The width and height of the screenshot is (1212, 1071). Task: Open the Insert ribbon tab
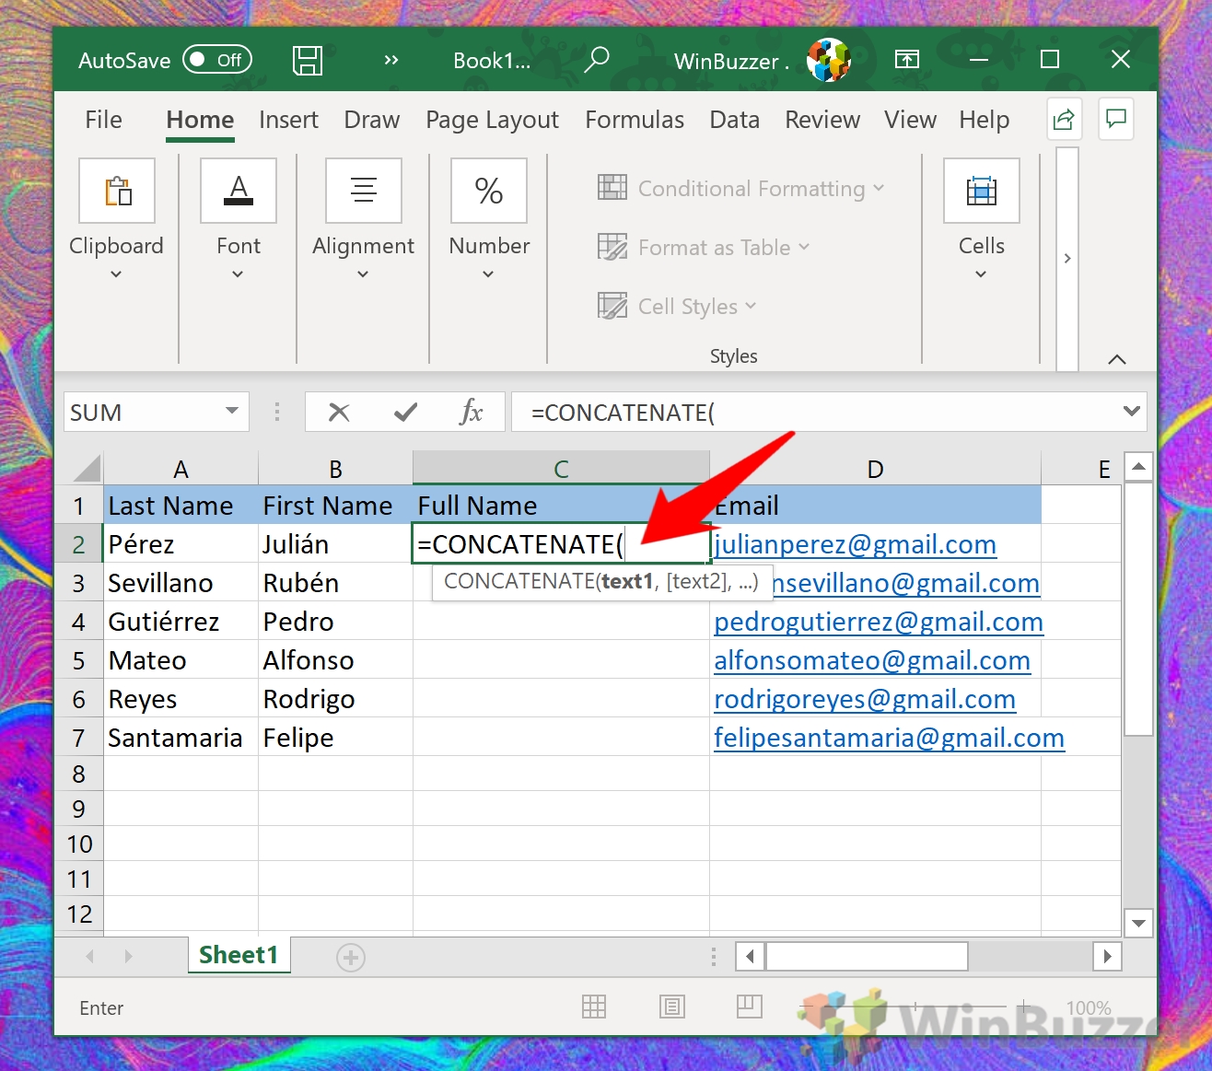coord(288,121)
